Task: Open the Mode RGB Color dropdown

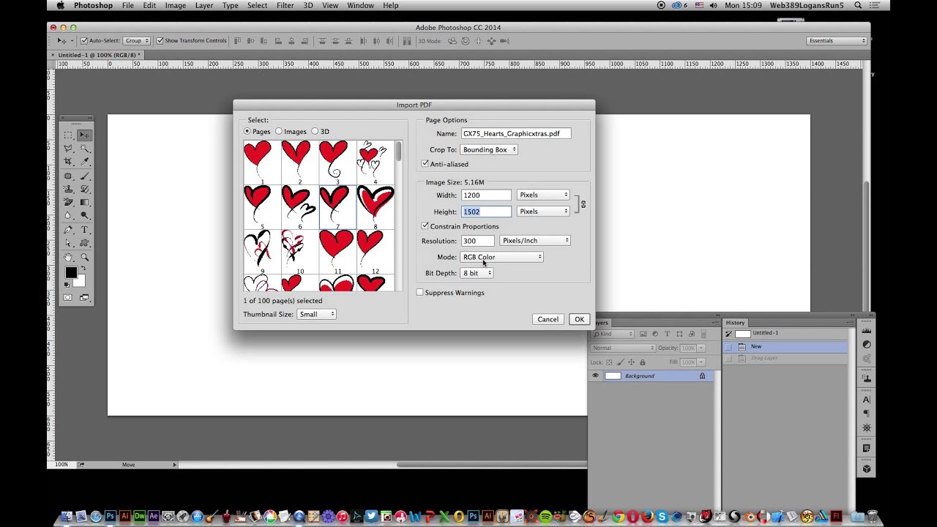Action: tap(501, 257)
